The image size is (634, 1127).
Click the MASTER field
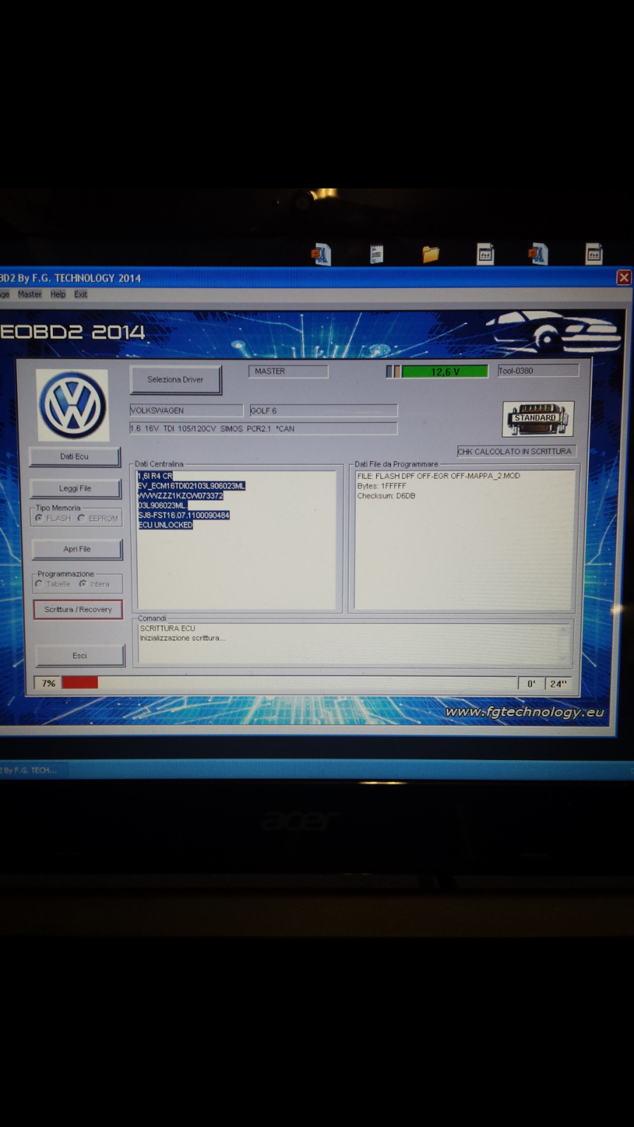pos(288,371)
